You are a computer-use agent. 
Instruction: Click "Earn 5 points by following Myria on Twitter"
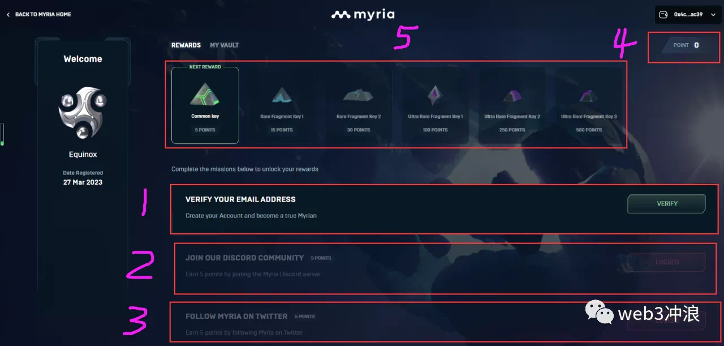(x=244, y=332)
